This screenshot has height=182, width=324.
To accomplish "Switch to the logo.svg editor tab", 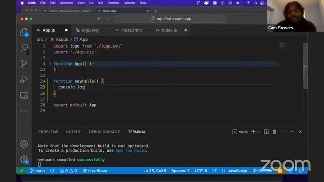I will [x=90, y=30].
